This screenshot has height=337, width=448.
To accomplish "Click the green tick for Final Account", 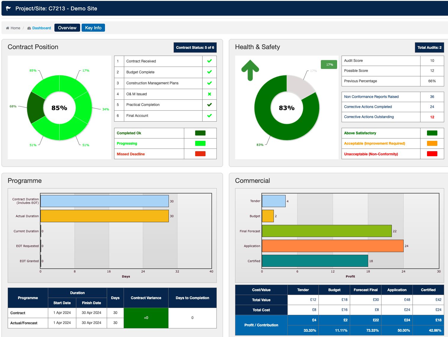I will (x=209, y=116).
